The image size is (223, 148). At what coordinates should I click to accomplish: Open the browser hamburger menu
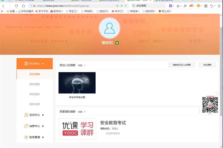[x=219, y=6]
